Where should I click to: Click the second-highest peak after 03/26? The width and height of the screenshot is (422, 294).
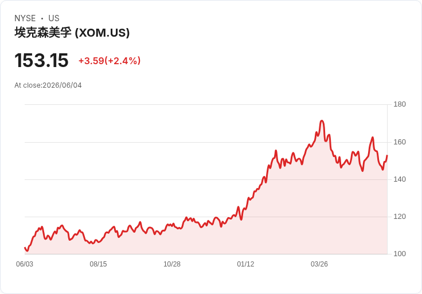(x=373, y=138)
